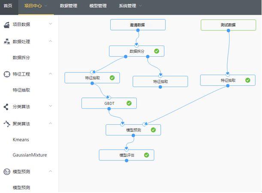
Task: Open the 系统管理 dropdown arrow
Action: coord(140,6)
